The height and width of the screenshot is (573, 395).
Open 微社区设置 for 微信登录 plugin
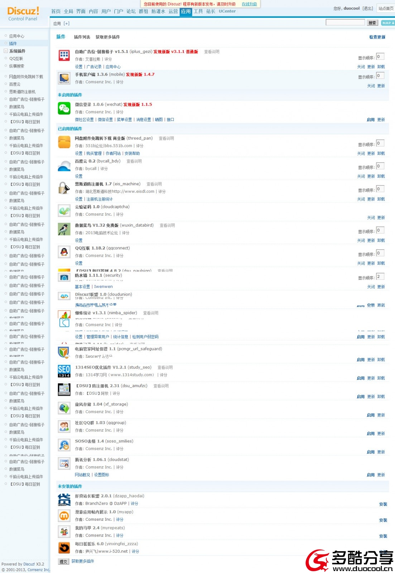(x=85, y=120)
